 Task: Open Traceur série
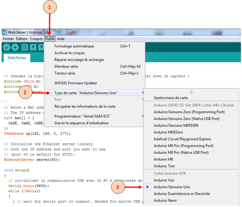click(95, 73)
